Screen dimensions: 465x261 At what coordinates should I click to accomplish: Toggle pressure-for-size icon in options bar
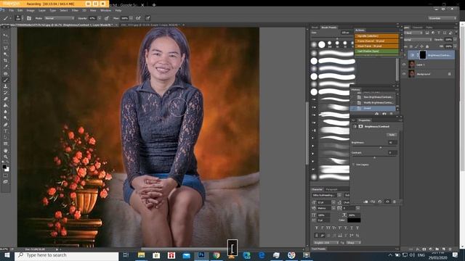(147, 18)
